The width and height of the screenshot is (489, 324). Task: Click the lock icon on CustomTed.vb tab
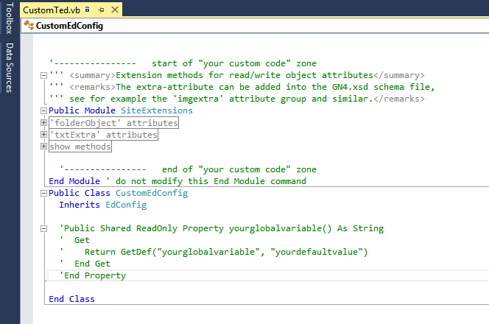point(88,10)
